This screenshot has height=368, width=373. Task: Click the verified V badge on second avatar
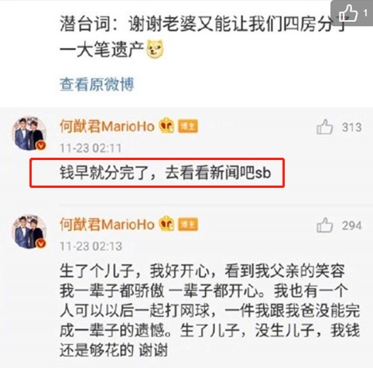pos(41,244)
